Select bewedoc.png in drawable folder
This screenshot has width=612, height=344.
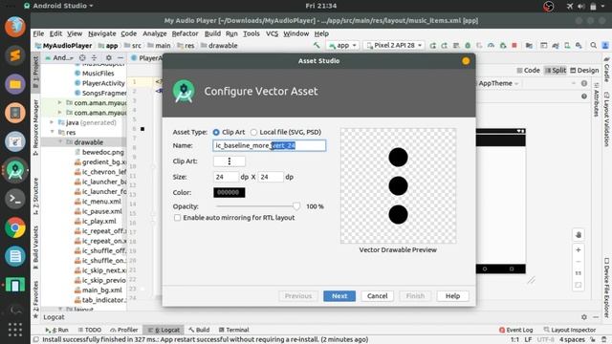point(99,152)
